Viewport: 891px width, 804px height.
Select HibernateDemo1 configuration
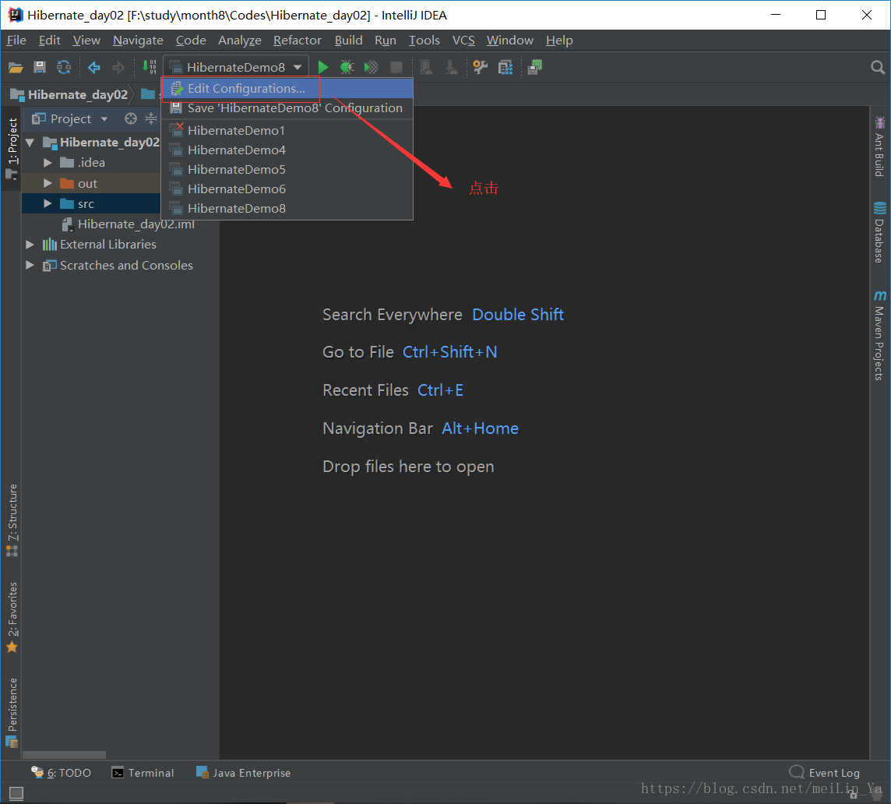(x=287, y=131)
